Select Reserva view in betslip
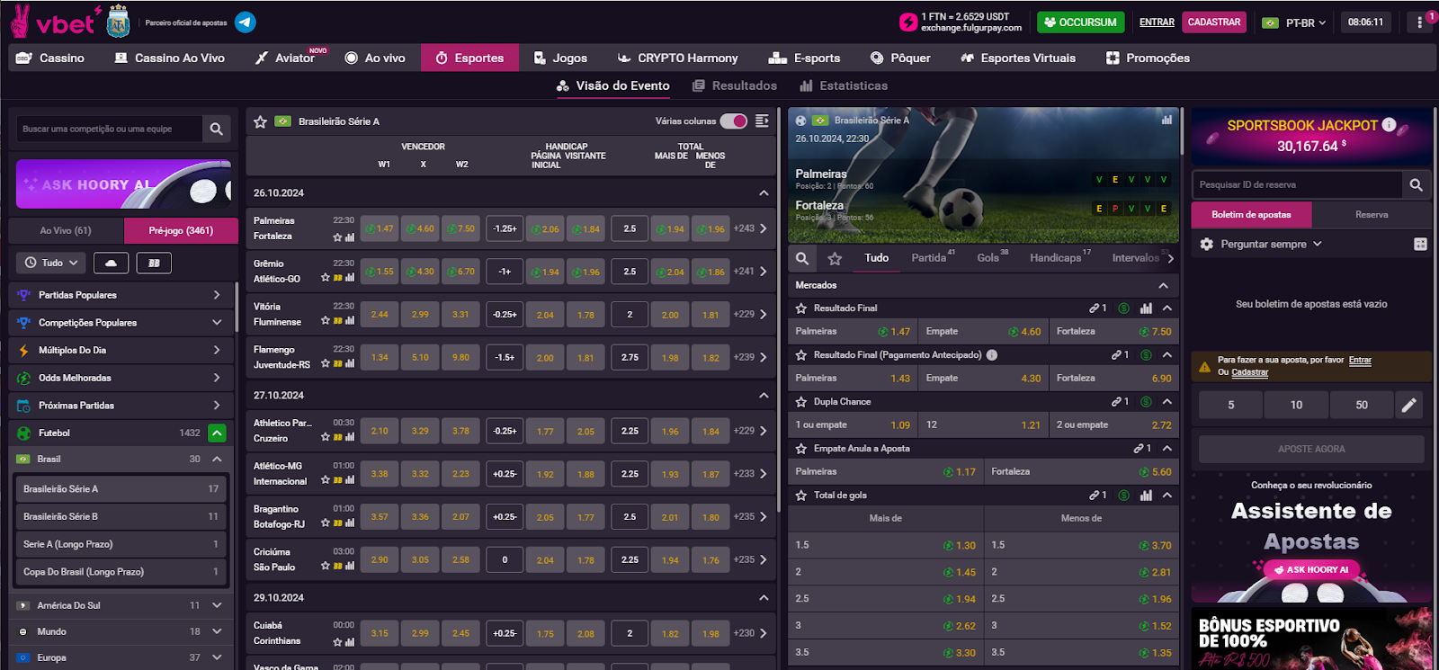Screen dimensions: 1439x670 [x=1372, y=215]
